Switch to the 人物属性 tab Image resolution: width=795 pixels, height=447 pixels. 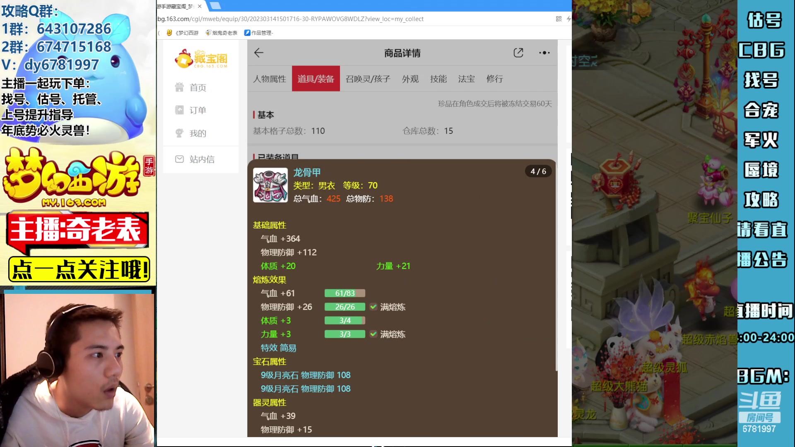(x=269, y=79)
